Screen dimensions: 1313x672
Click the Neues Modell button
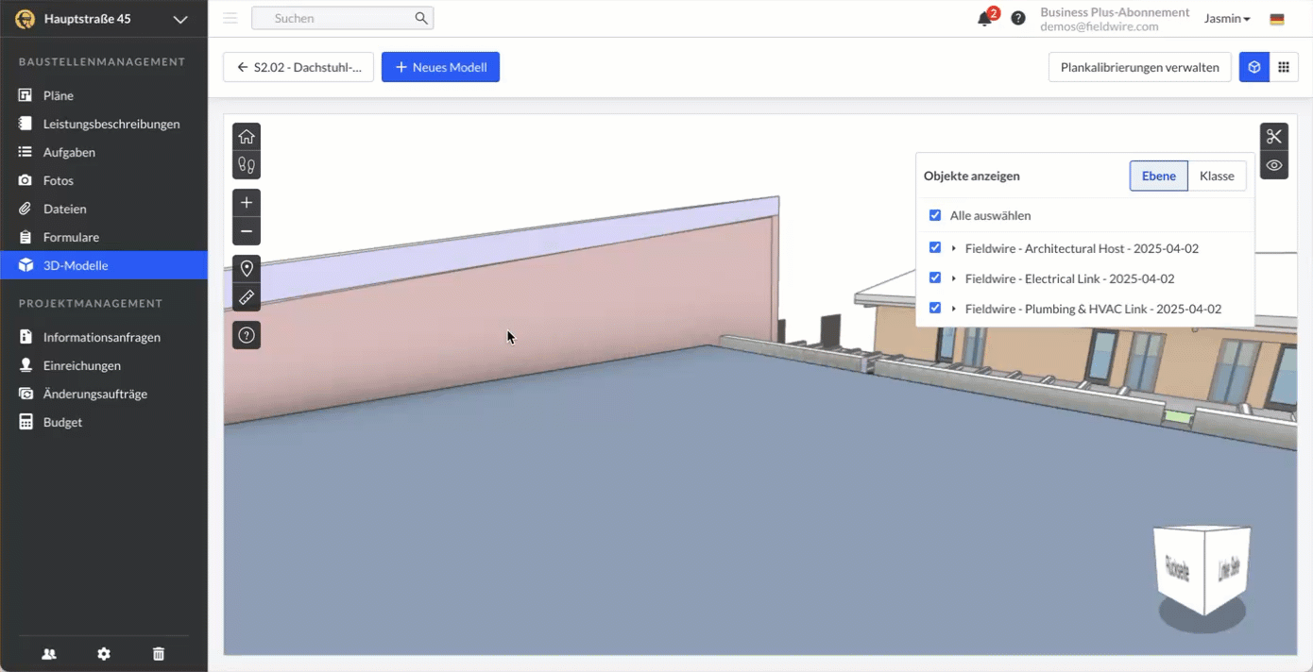(x=440, y=67)
